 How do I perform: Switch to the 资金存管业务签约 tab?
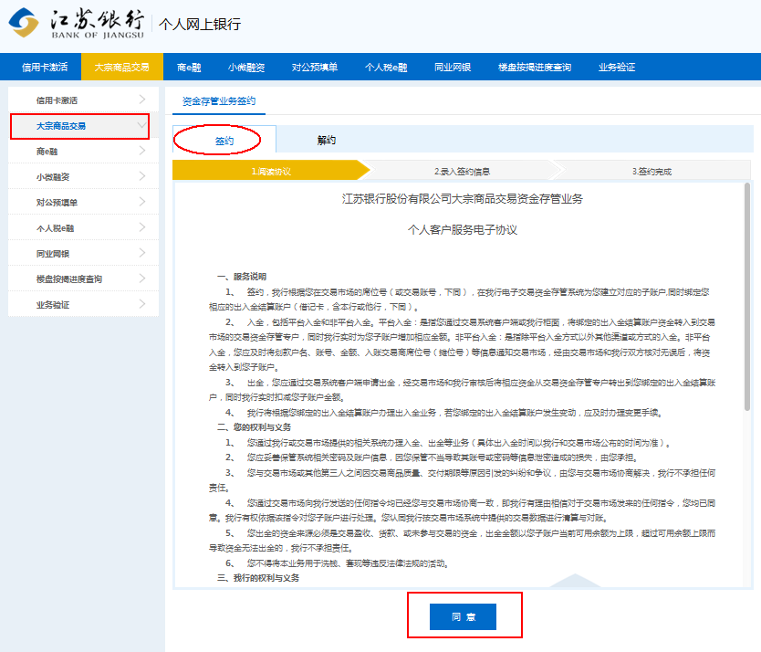click(x=219, y=101)
